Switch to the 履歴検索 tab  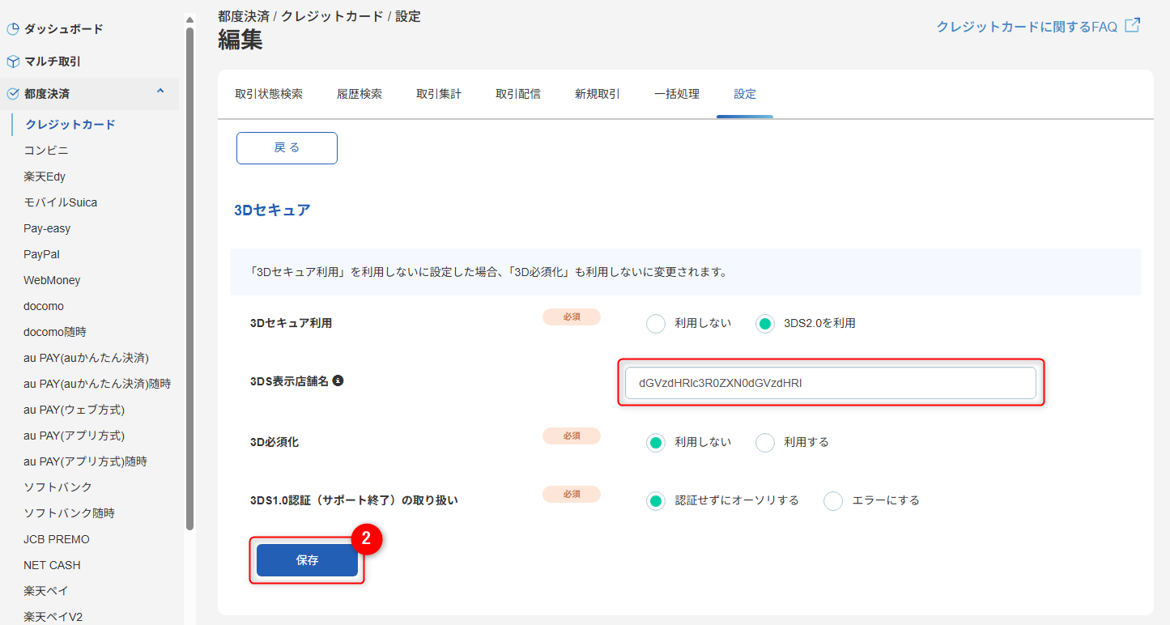360,93
